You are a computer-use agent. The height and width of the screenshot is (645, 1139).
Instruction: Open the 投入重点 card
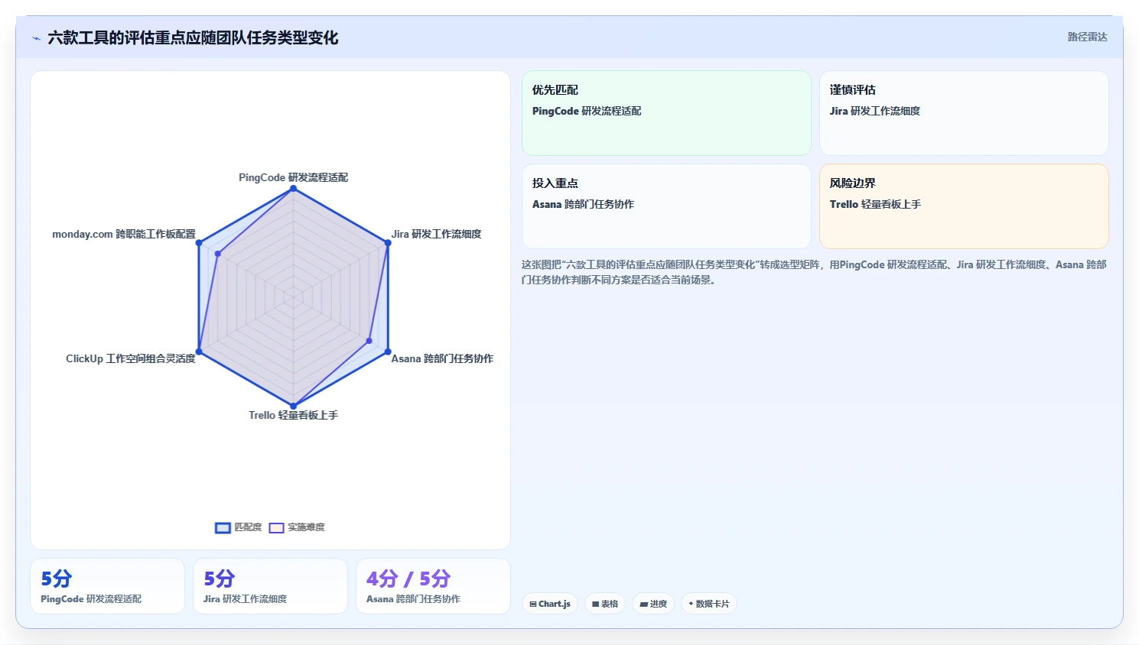click(666, 206)
